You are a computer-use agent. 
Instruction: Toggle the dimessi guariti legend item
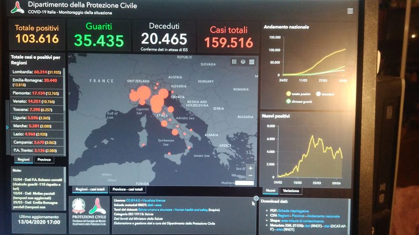pyautogui.click(x=299, y=101)
